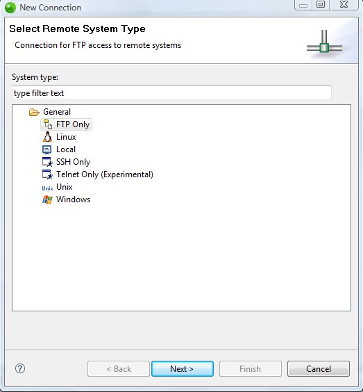Image resolution: width=363 pixels, height=392 pixels.
Task: Maximize the New Connection window
Action: pos(321,4)
